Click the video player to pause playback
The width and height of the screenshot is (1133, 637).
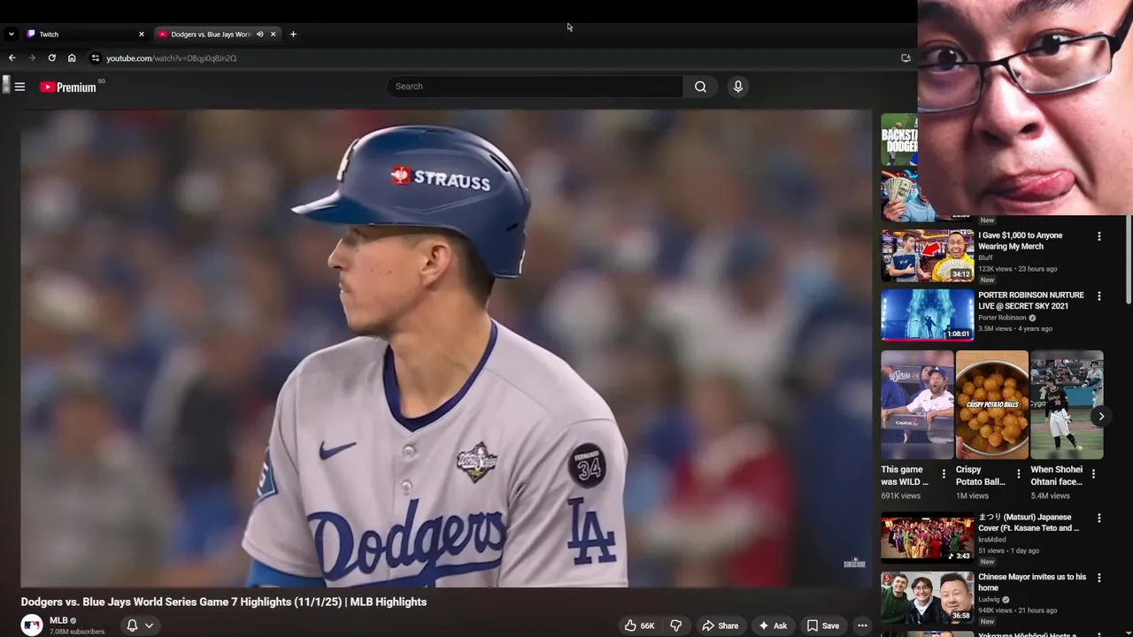446,348
